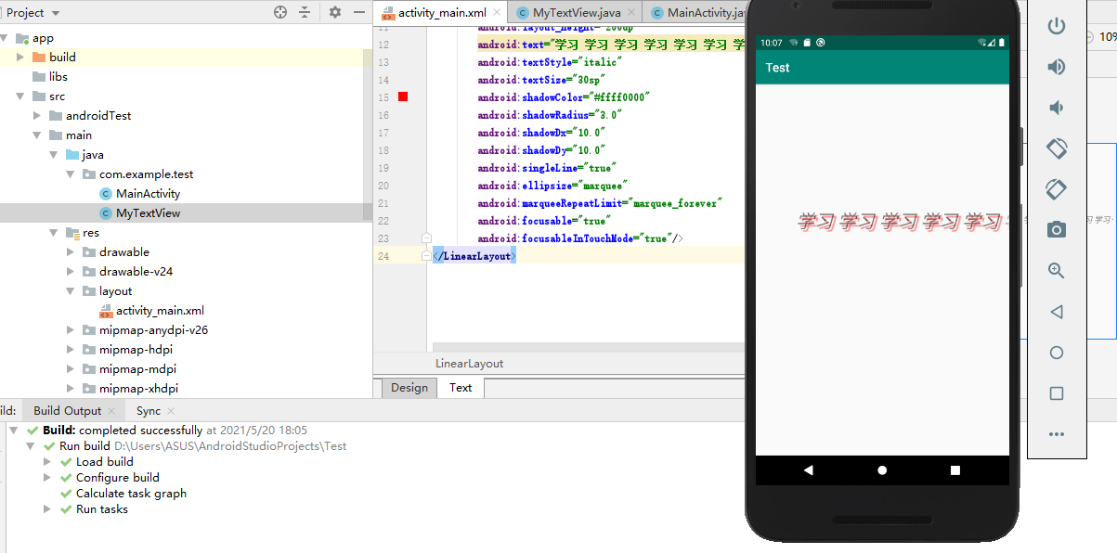
Task: Expand the build folder in project tree
Action: click(x=20, y=58)
